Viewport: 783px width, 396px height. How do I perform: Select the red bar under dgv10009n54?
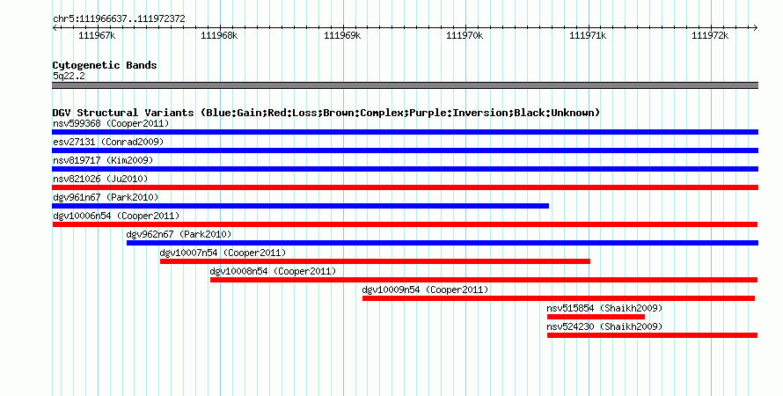(559, 298)
